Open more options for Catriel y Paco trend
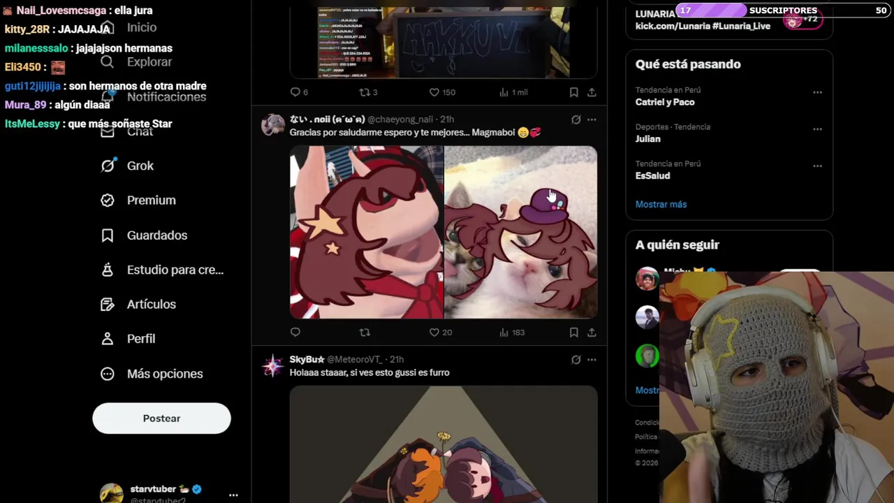 (817, 92)
